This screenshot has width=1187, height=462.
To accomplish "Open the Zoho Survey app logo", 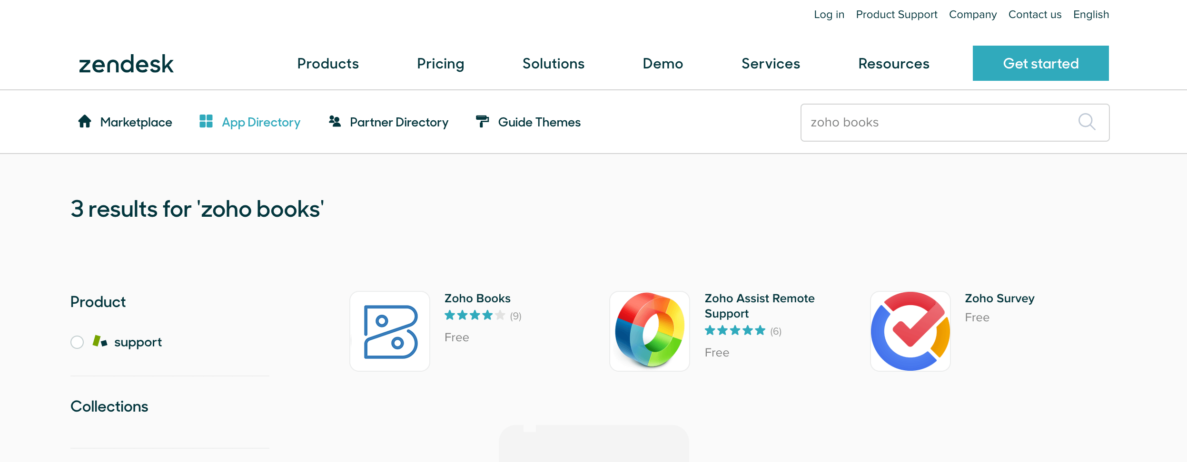I will tap(910, 331).
